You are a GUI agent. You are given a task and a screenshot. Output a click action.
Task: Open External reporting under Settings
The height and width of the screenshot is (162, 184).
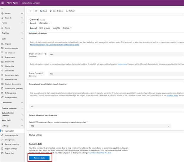coord(12,144)
